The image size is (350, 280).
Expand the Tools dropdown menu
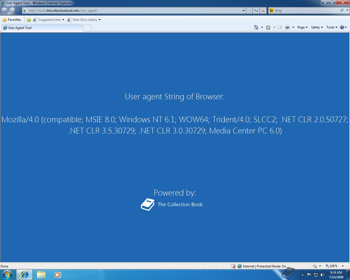point(331,27)
